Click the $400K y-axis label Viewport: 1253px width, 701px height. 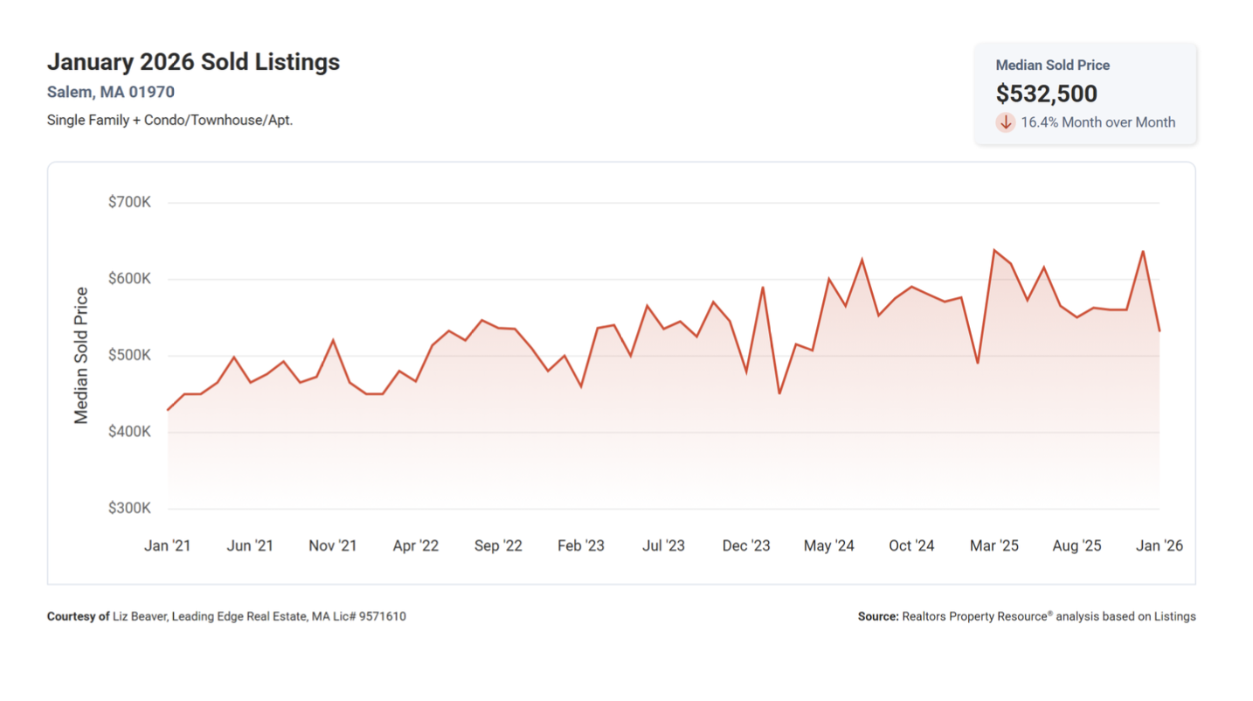pyautogui.click(x=129, y=432)
